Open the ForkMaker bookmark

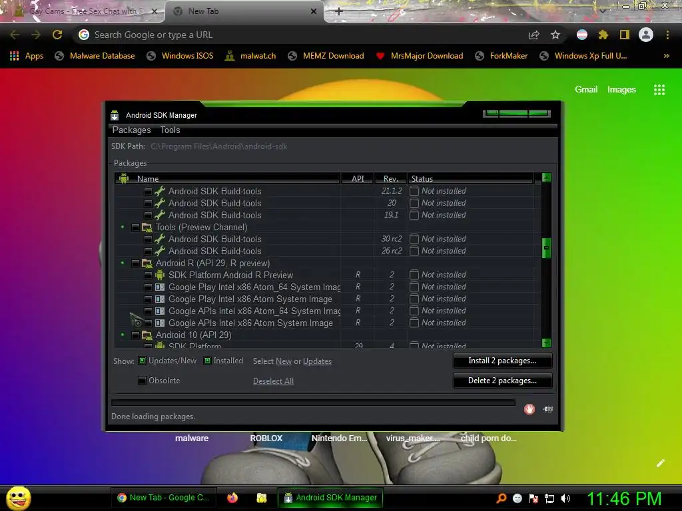[502, 56]
